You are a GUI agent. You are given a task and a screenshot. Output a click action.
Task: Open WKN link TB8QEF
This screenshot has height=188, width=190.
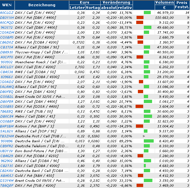click(7, 186)
